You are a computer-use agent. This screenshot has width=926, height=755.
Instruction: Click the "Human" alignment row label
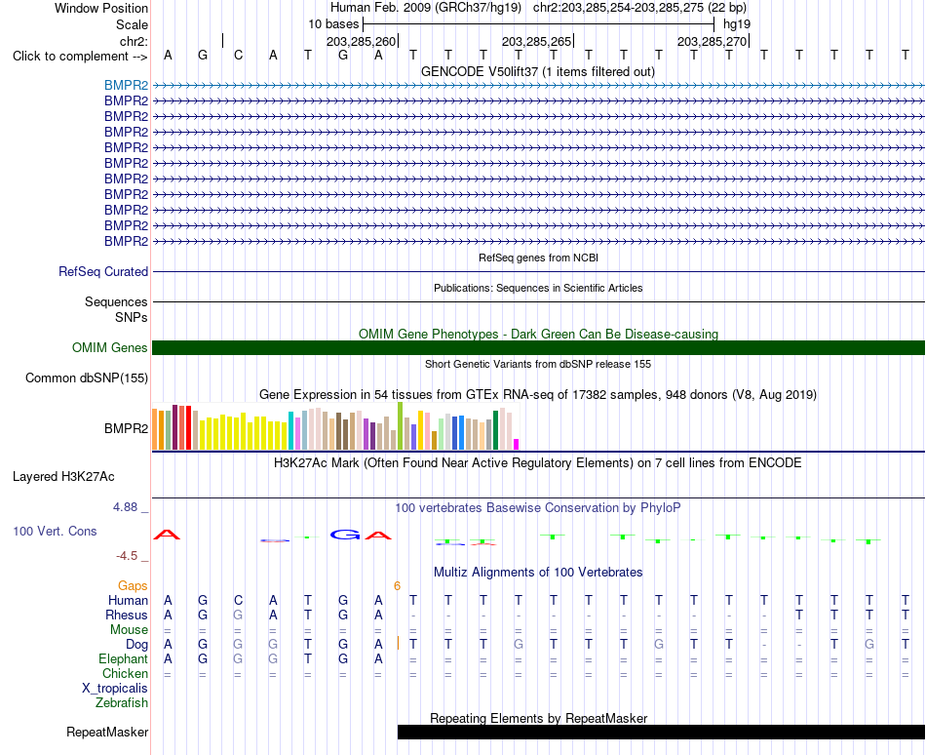pyautogui.click(x=128, y=600)
